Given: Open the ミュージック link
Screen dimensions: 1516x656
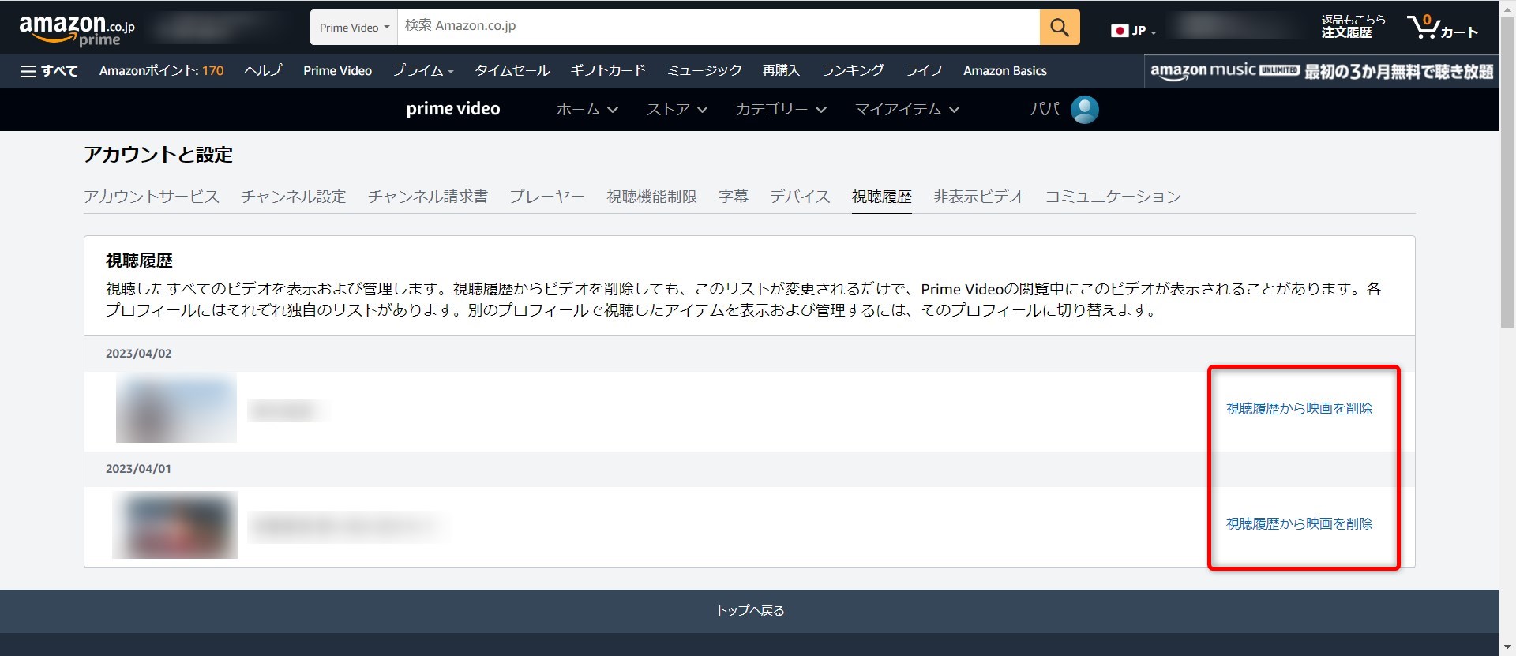Looking at the screenshot, I should [704, 71].
